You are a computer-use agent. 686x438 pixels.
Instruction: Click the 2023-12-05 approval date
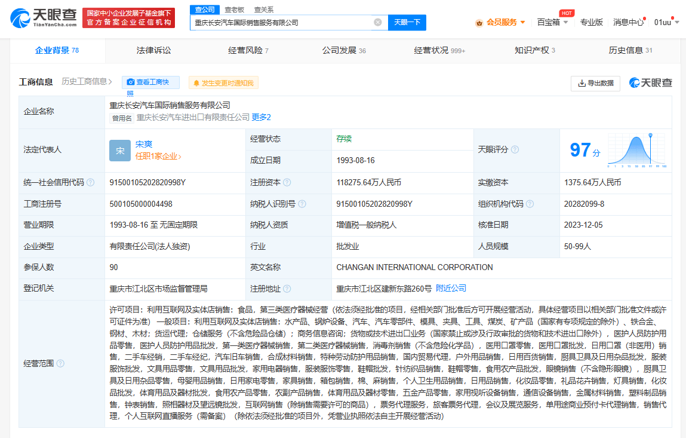point(583,225)
